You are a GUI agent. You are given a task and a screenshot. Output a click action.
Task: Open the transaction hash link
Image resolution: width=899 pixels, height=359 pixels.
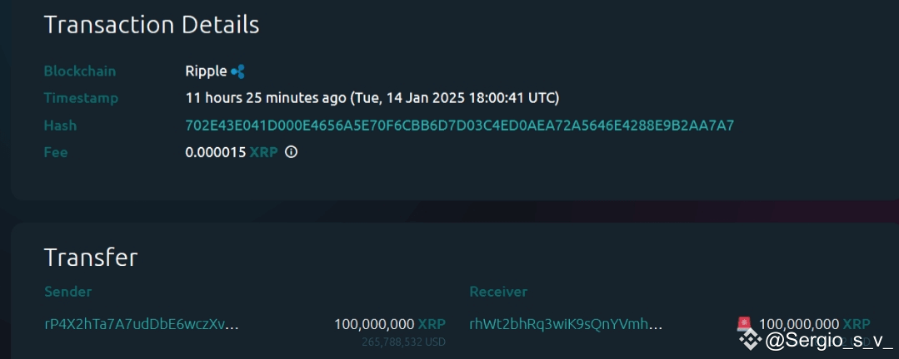point(459,125)
